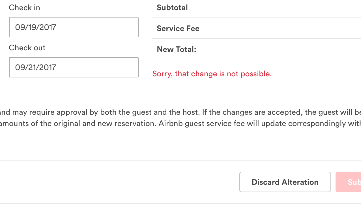Cancel alteration via Discard Alteration

(285, 182)
